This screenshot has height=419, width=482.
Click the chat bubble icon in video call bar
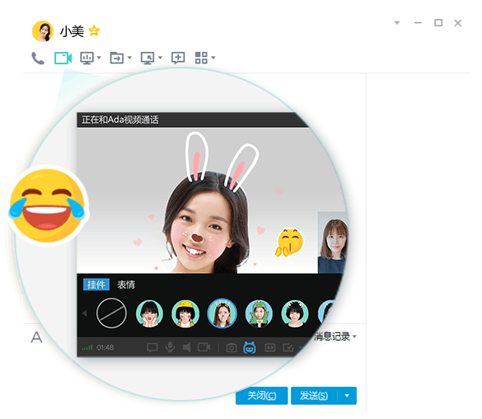click(x=152, y=347)
